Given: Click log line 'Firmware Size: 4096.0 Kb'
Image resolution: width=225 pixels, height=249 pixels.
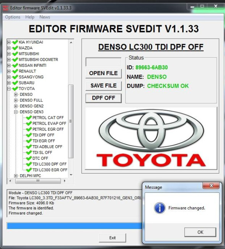Looking at the screenshot, I should point(31,203).
